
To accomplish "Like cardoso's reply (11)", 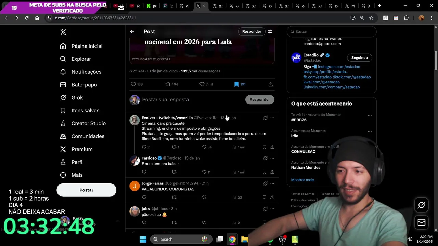I will click(206, 172).
